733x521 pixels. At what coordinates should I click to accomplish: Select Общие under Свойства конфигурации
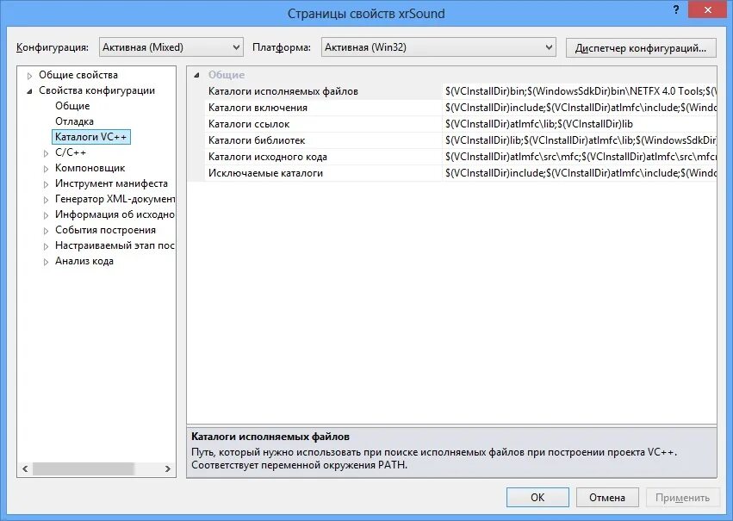click(x=72, y=106)
